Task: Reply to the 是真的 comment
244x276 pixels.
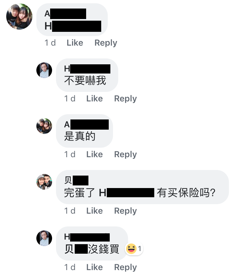Action: tap(125, 155)
